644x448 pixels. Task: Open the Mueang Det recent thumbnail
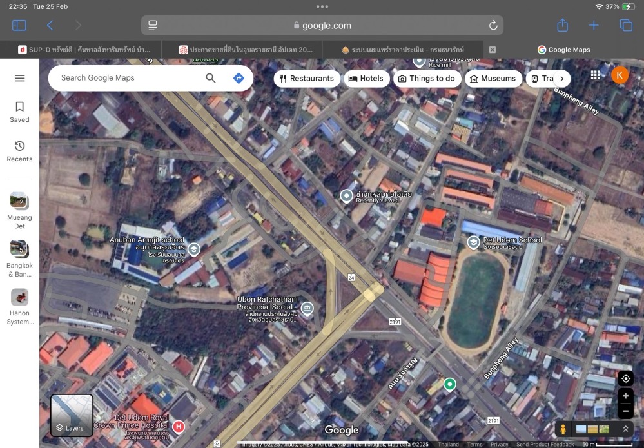point(19,202)
